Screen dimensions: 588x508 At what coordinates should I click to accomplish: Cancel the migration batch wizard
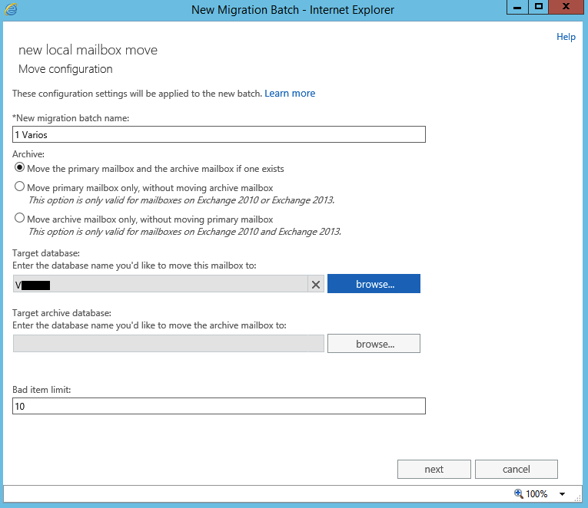click(516, 469)
